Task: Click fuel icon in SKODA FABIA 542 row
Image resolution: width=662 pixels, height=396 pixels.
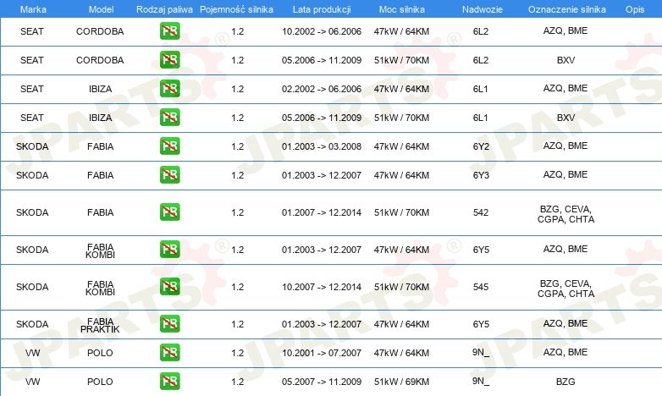Action: tap(169, 212)
